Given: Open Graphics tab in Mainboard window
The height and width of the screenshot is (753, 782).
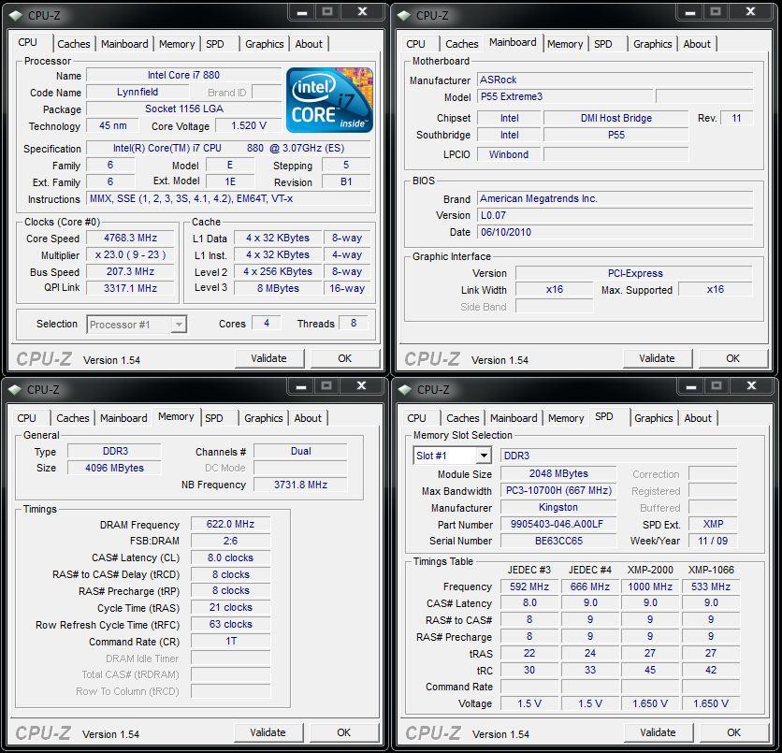Looking at the screenshot, I should pos(652,44).
